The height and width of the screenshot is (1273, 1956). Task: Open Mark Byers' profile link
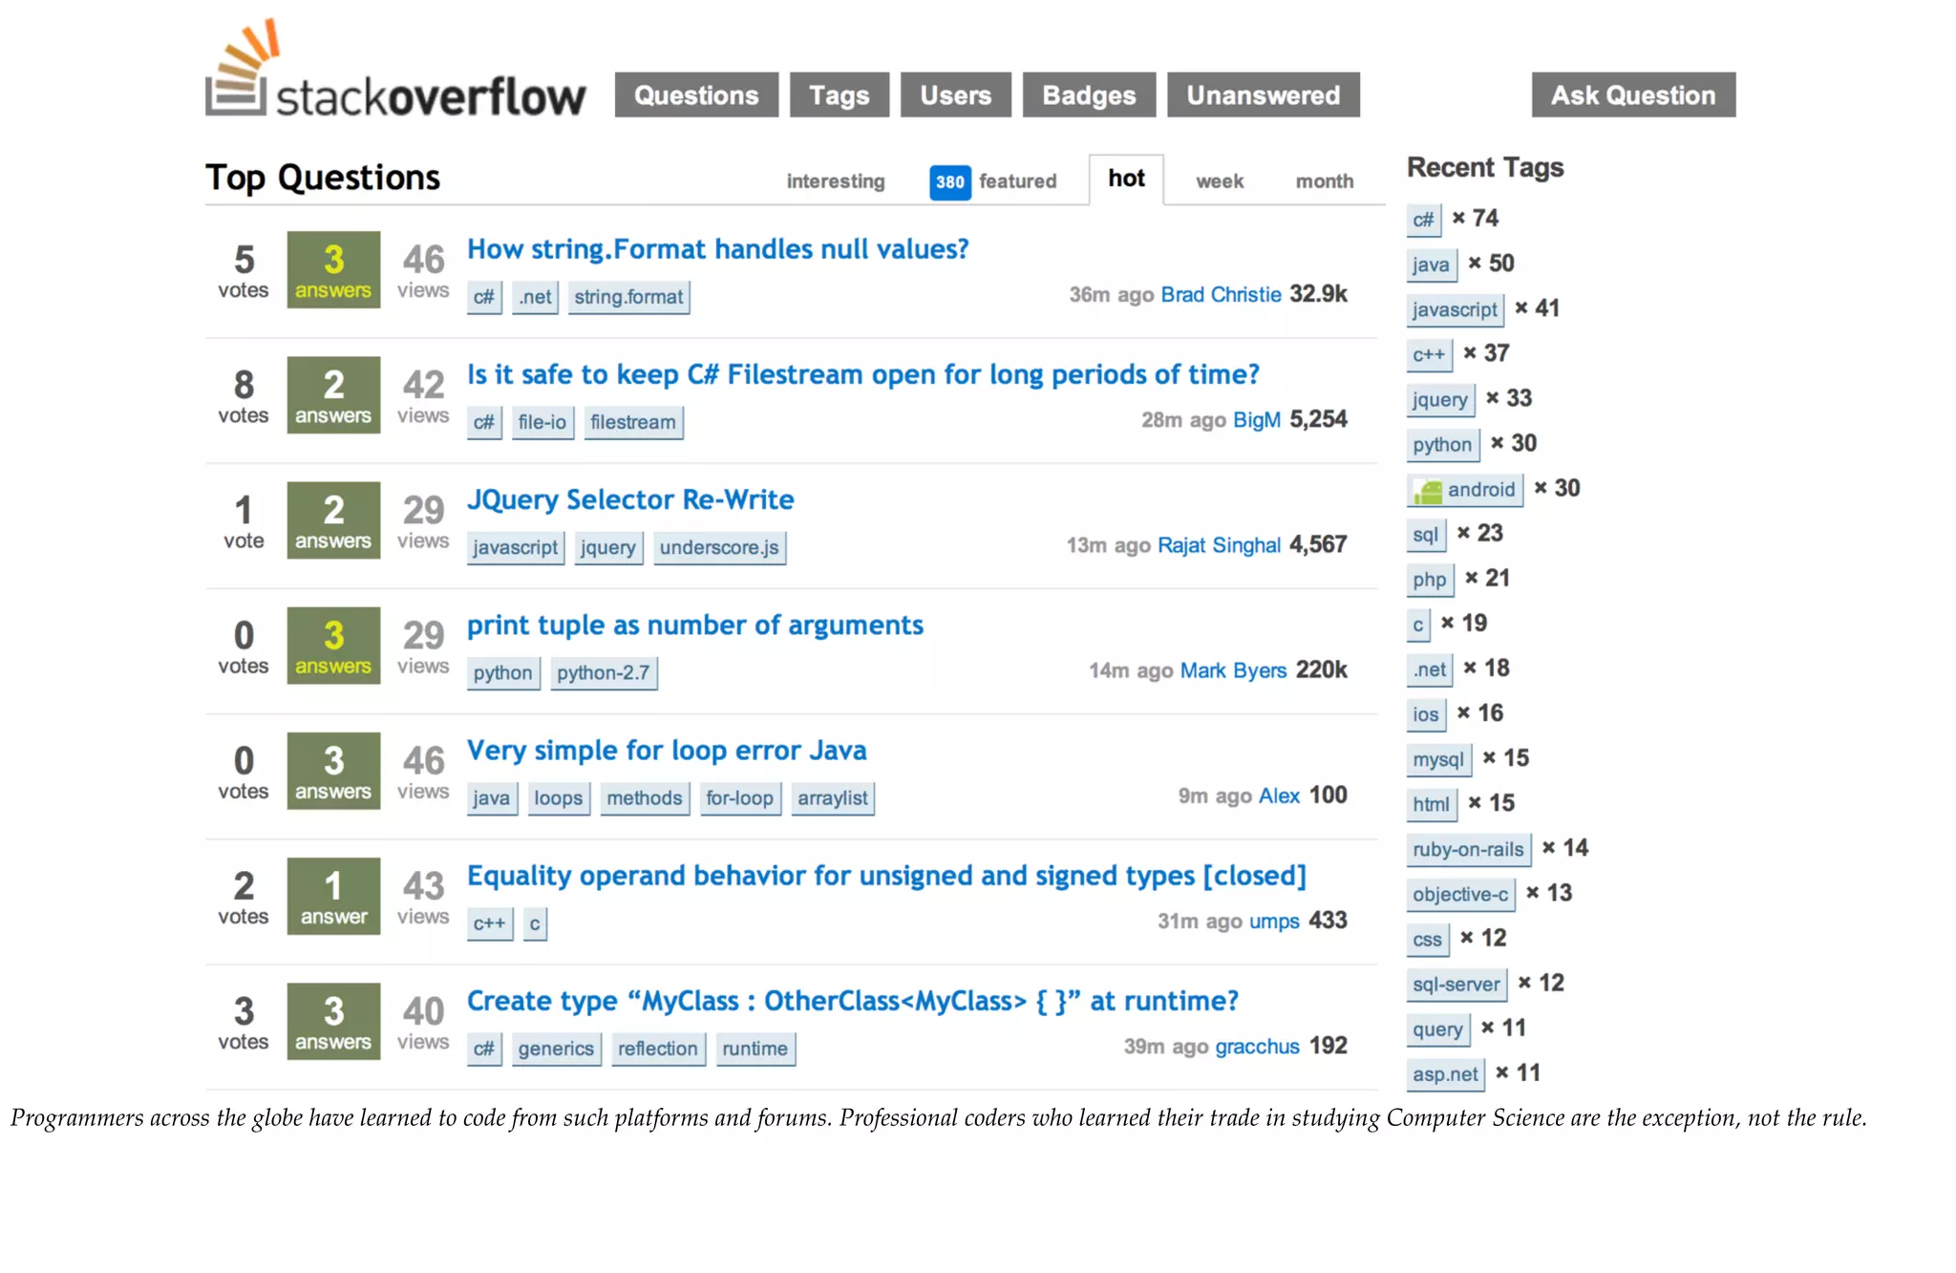(x=1233, y=670)
